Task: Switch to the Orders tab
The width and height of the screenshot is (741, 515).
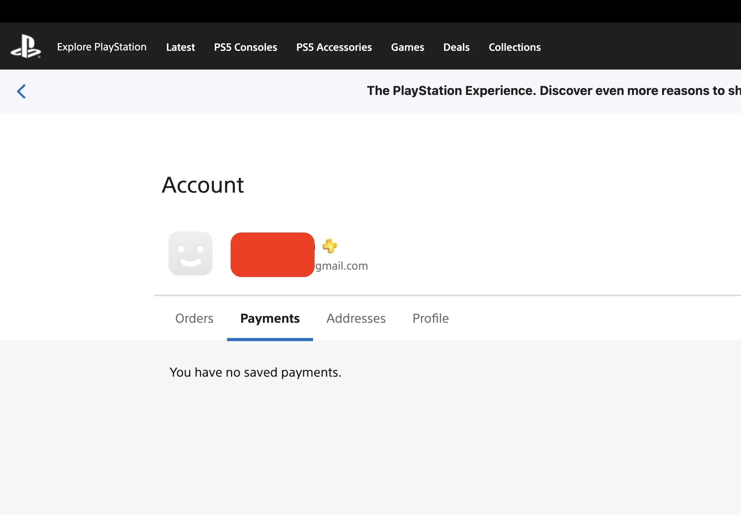Action: [x=194, y=318]
